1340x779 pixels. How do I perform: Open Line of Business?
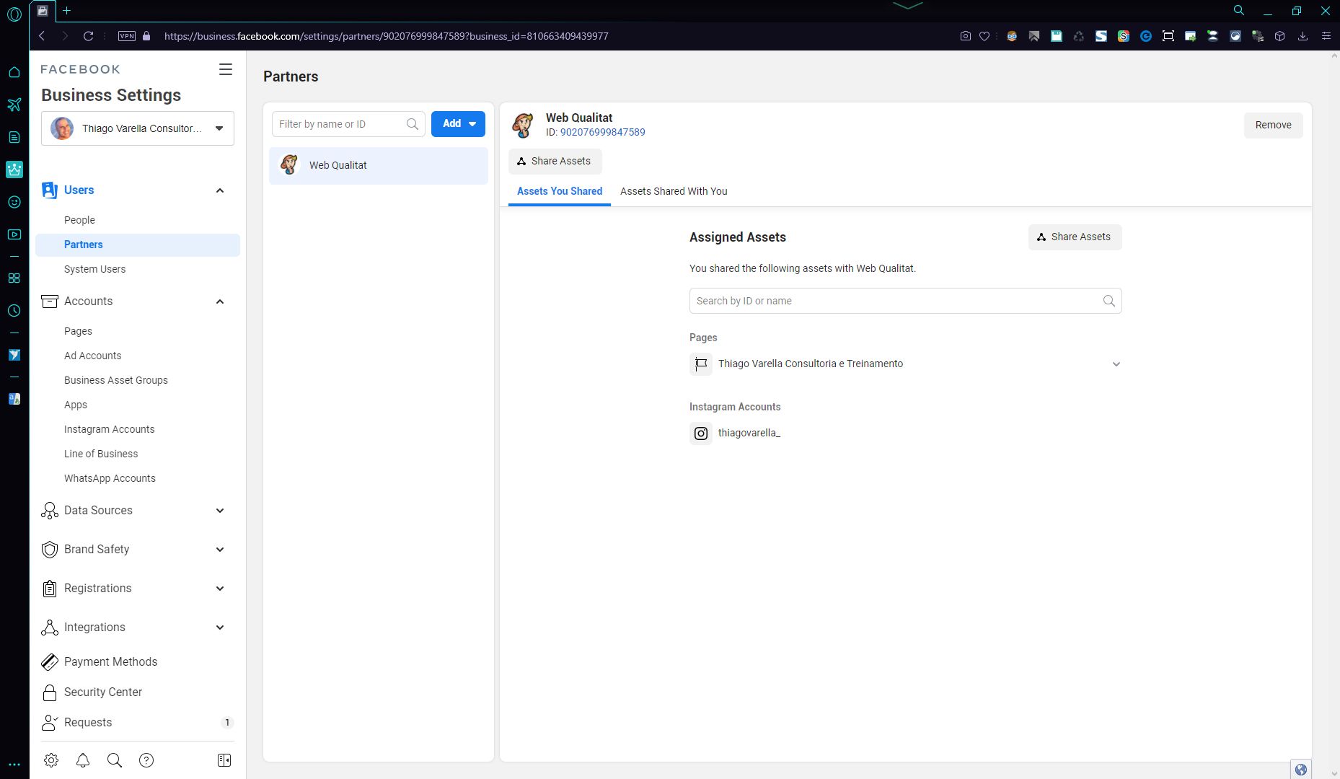click(101, 454)
